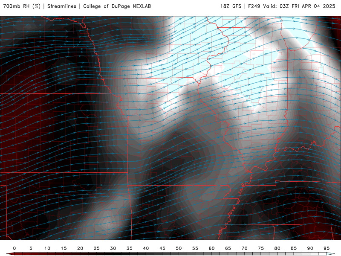The width and height of the screenshot is (341, 256).
Task: Select the "90" legend tick label
Action: point(310,248)
